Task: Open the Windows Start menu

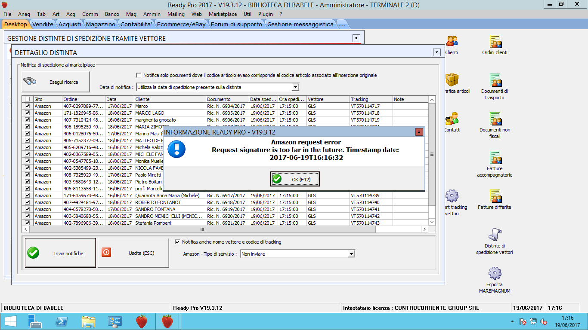Action: (10, 321)
